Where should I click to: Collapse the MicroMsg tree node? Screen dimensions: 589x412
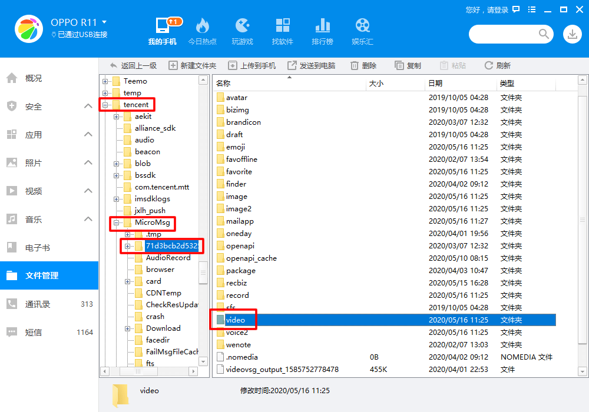coord(117,222)
